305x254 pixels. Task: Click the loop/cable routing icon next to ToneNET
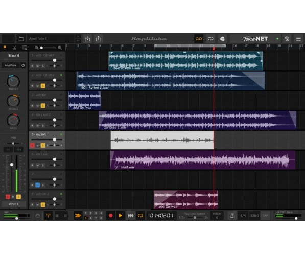click(210, 39)
